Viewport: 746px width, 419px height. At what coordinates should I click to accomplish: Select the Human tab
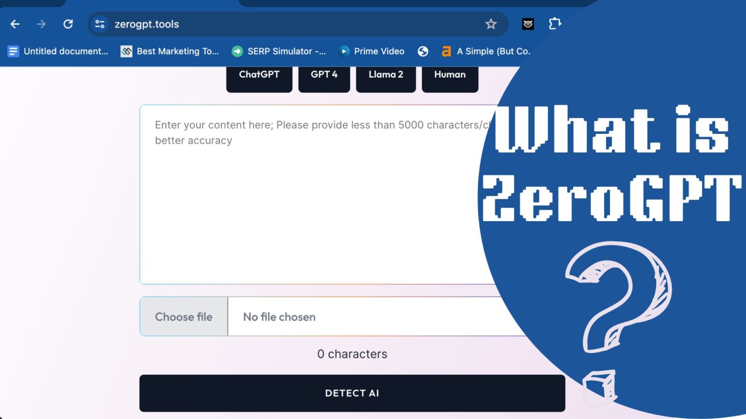450,74
